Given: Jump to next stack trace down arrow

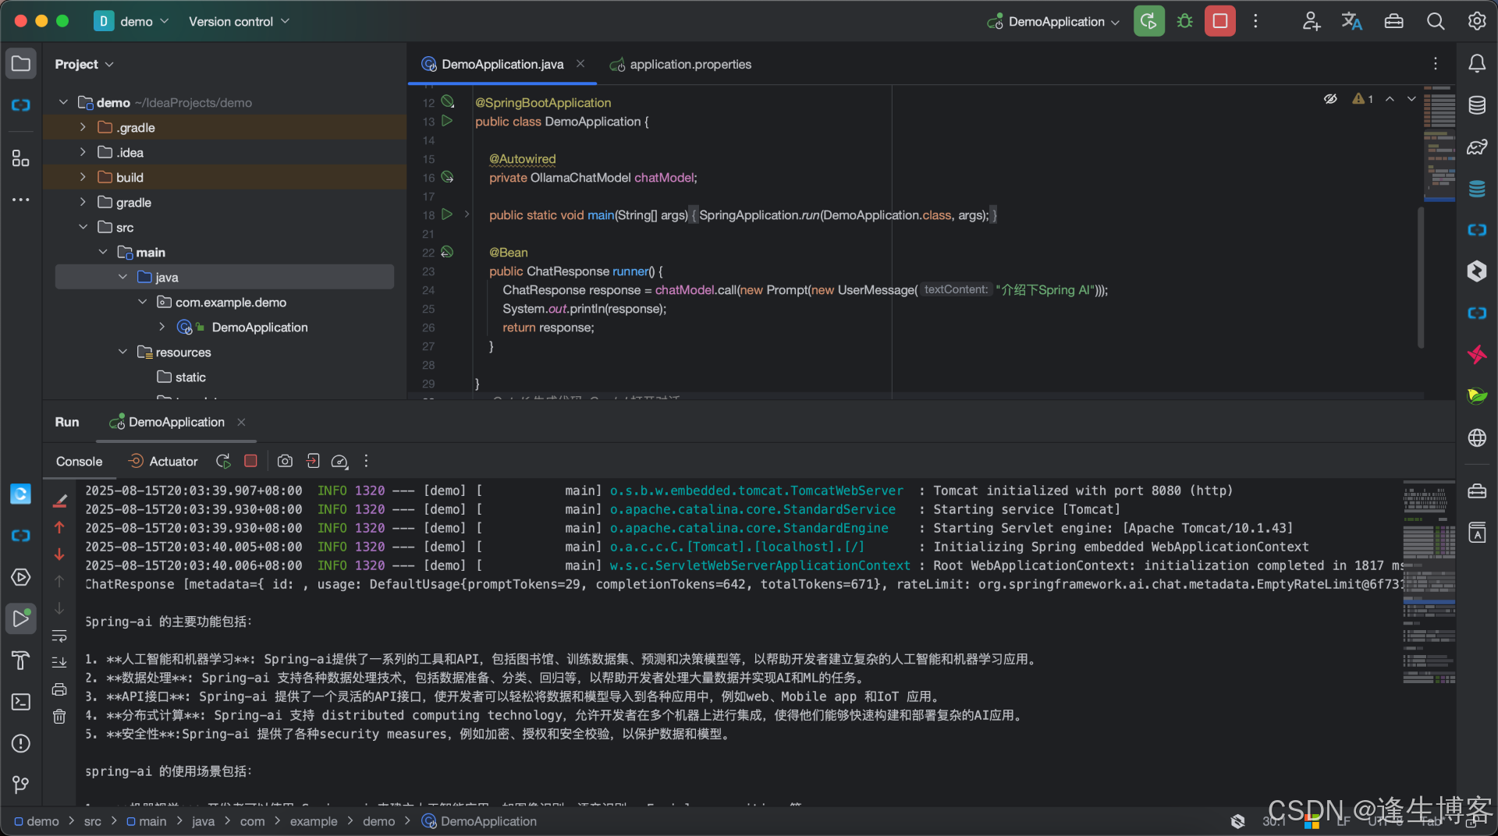Looking at the screenshot, I should [x=59, y=554].
